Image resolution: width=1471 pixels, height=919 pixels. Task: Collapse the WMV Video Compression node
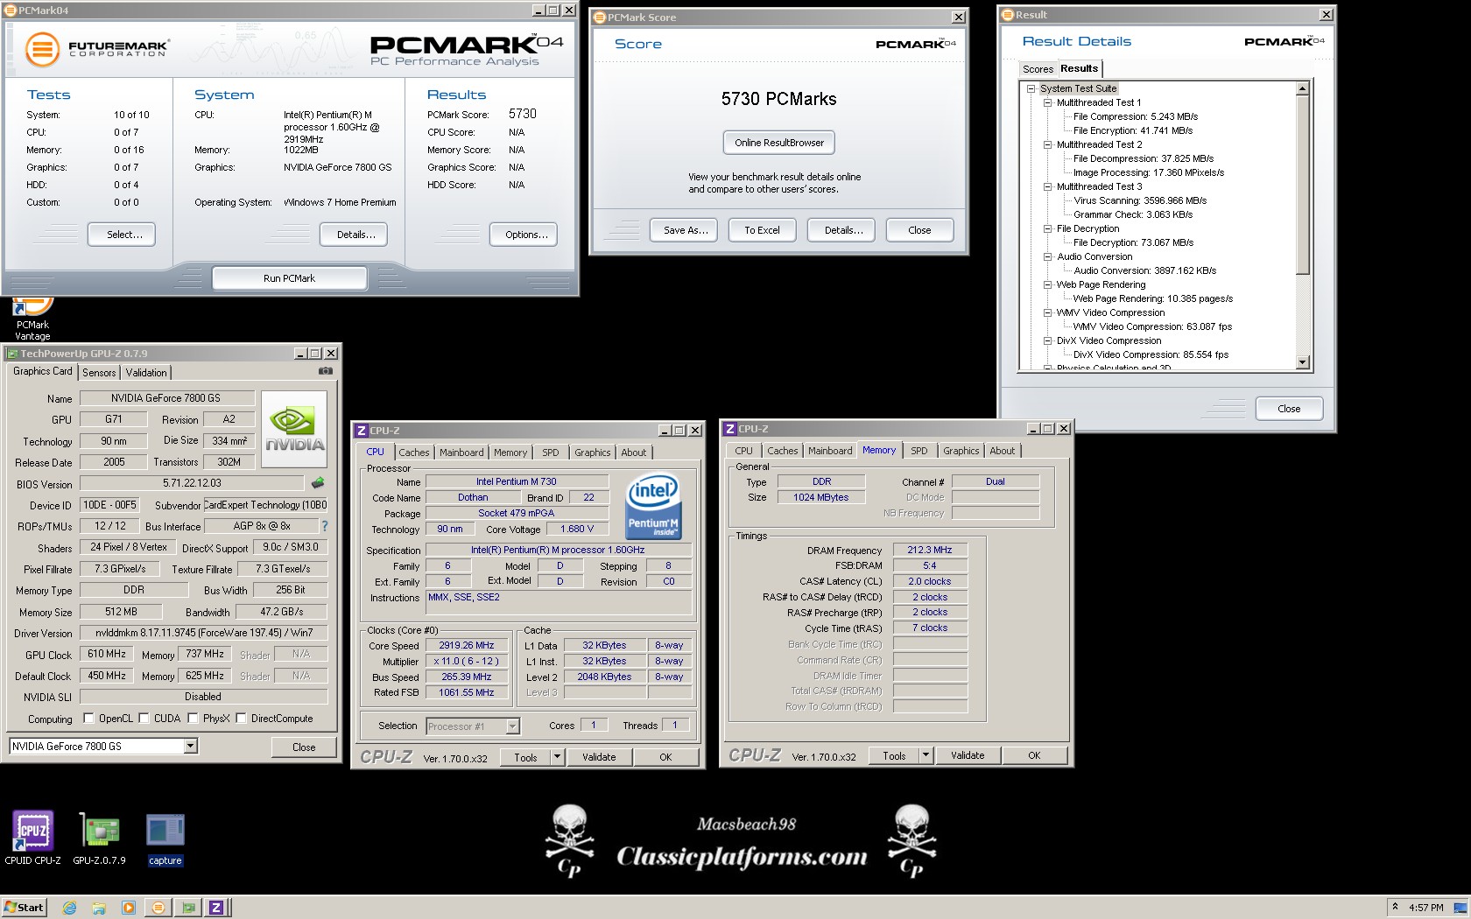coord(1047,312)
